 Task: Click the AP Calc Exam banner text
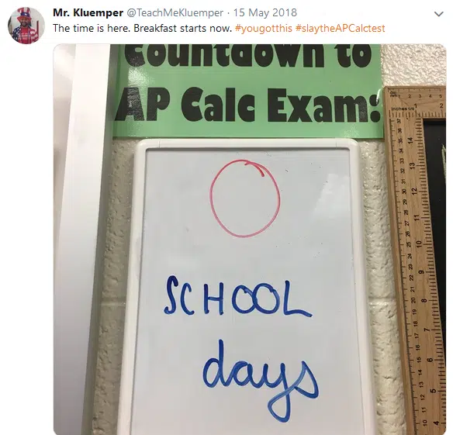(248, 105)
